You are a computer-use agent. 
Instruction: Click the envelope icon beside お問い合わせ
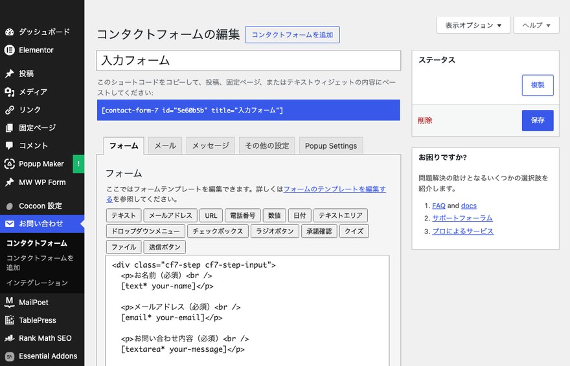pyautogui.click(x=10, y=224)
